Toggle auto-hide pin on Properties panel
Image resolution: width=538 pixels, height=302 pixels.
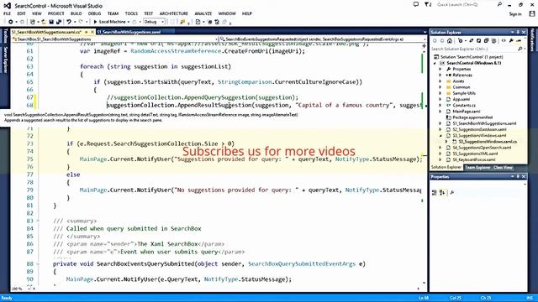pyautogui.click(x=518, y=177)
